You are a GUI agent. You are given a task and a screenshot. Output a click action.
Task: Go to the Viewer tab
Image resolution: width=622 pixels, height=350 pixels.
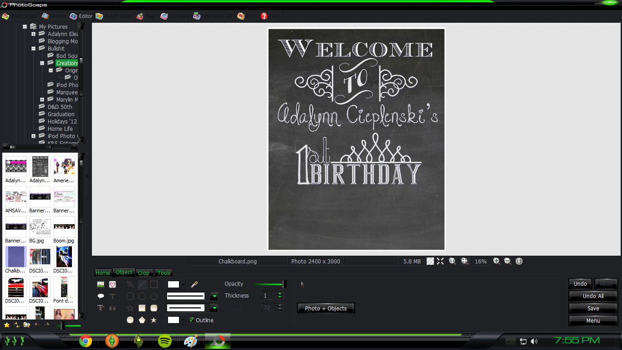(x=54, y=16)
